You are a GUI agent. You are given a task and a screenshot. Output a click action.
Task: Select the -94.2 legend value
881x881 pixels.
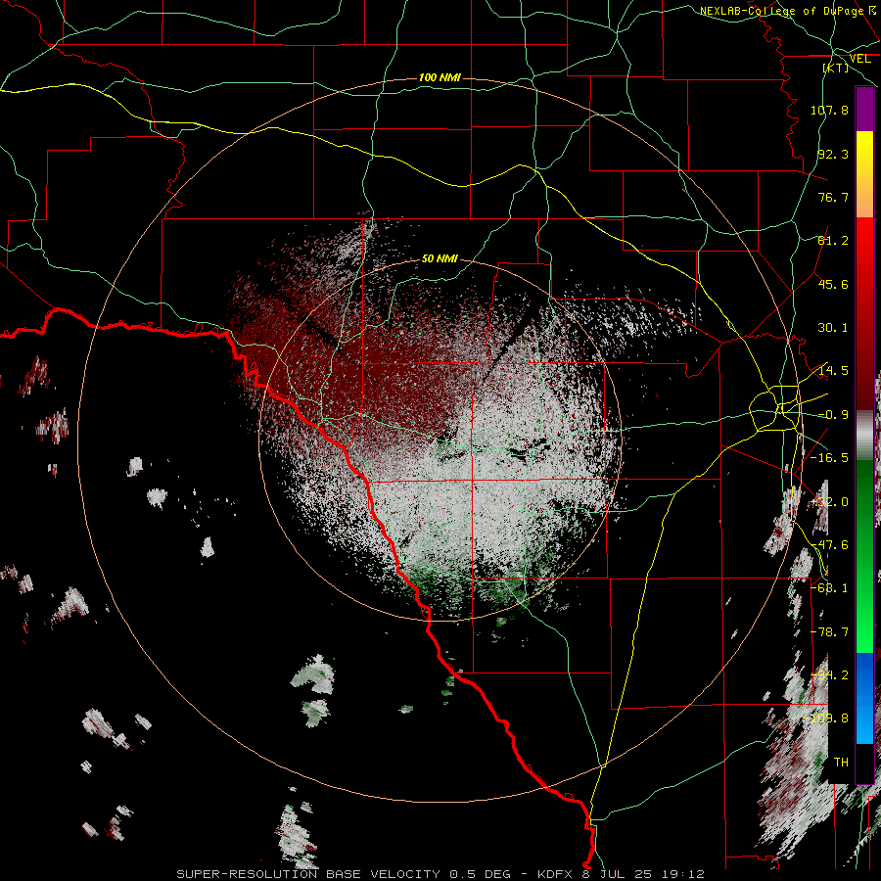(x=829, y=675)
